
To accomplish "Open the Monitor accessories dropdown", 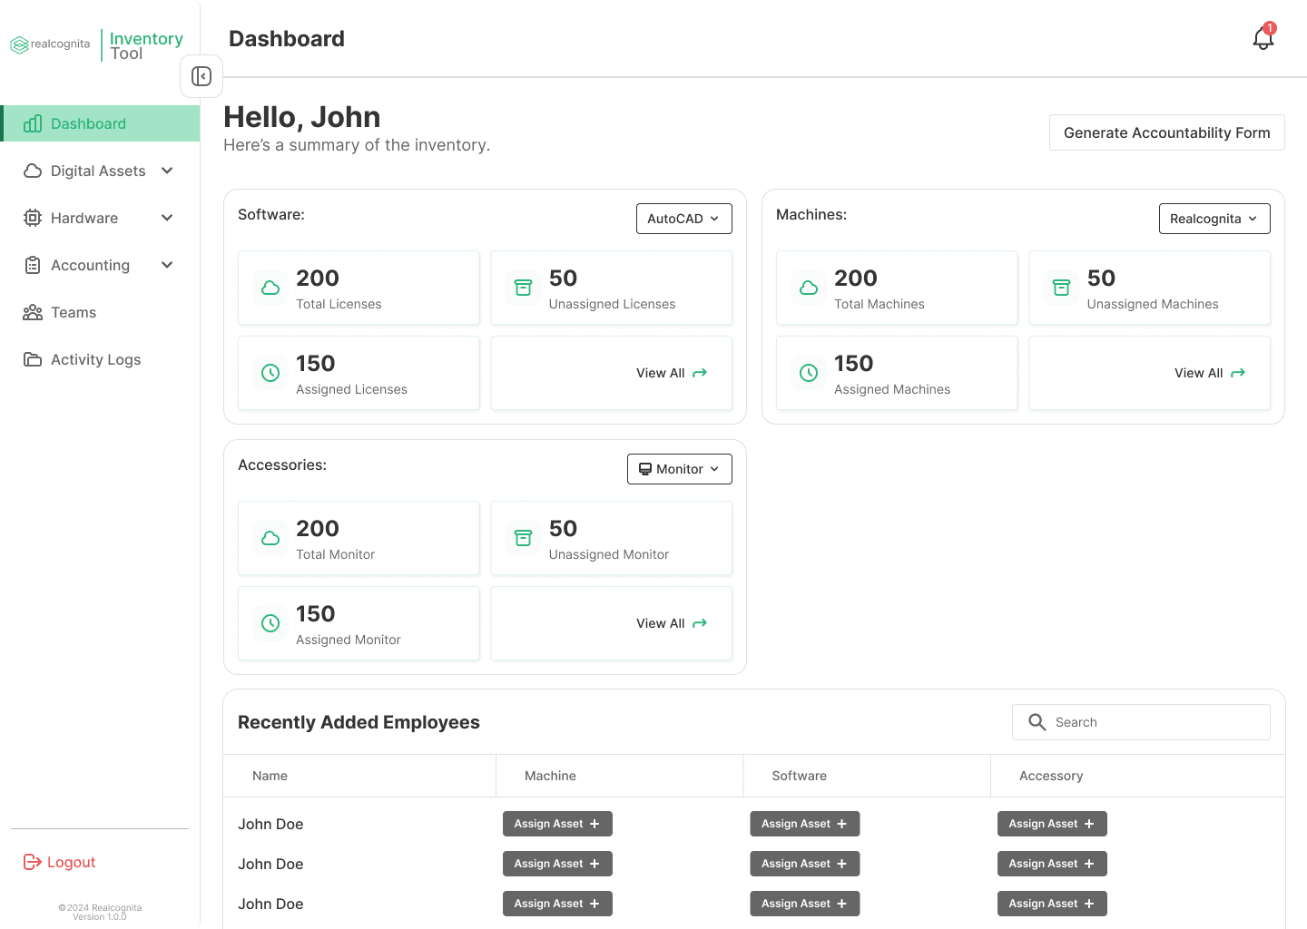I will tap(679, 469).
